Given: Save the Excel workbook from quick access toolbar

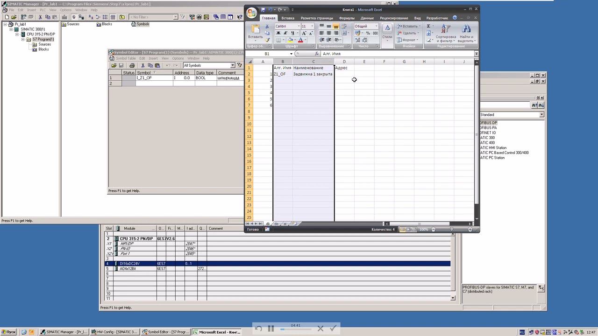Looking at the screenshot, I should pyautogui.click(x=263, y=9).
